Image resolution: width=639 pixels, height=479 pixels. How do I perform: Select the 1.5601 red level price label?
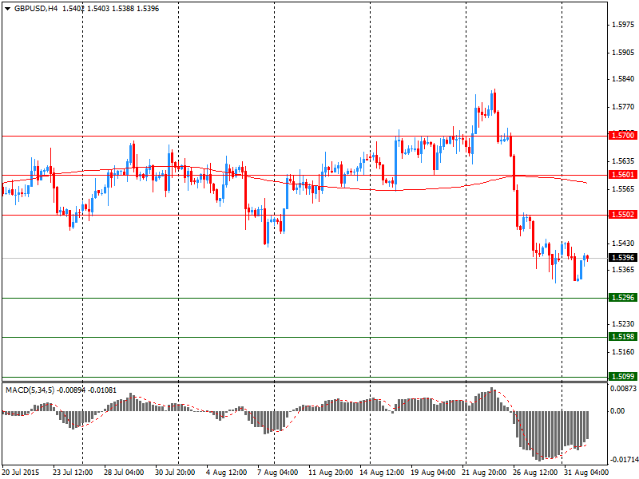coord(623,174)
